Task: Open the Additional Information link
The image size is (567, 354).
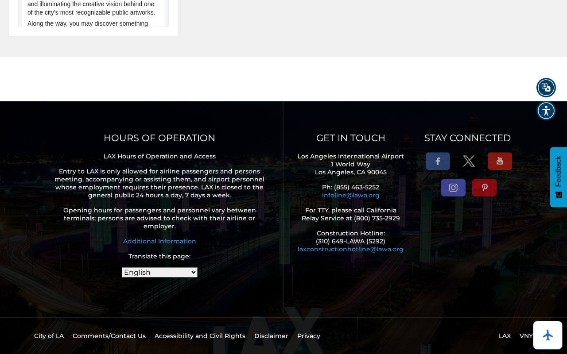Action: (159, 241)
